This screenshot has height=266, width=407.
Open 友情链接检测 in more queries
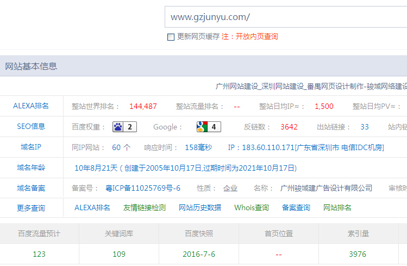[144, 208]
